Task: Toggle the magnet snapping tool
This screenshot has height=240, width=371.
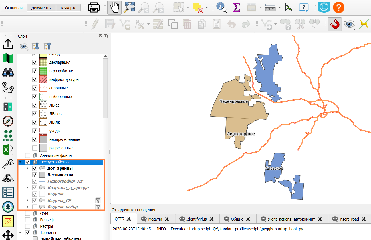Action: [x=334, y=24]
